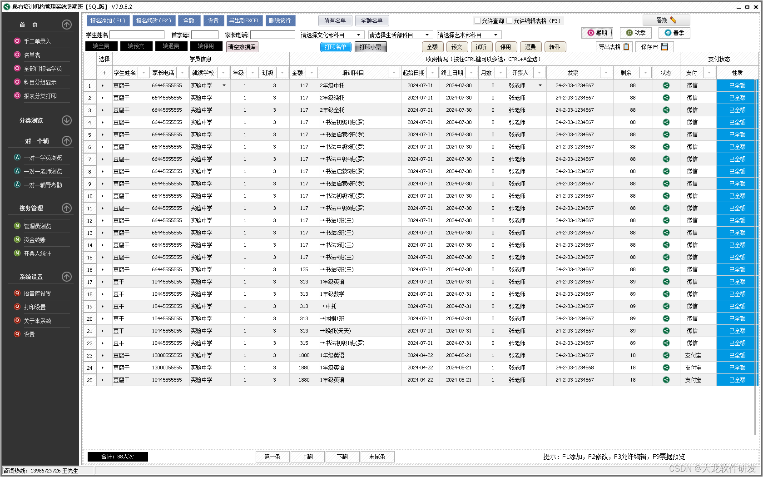Click the 导出表格 clipboard button
This screenshot has height=477, width=763.
[x=614, y=47]
